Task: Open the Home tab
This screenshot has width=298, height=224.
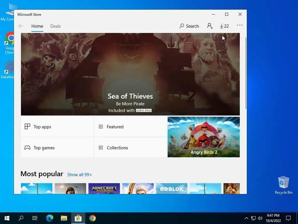Action: click(37, 26)
